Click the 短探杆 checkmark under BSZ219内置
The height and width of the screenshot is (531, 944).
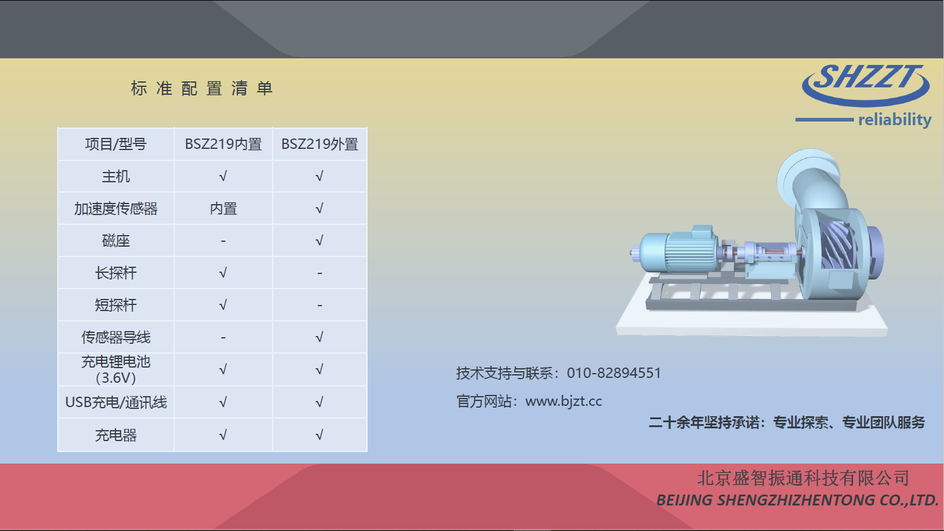point(223,305)
